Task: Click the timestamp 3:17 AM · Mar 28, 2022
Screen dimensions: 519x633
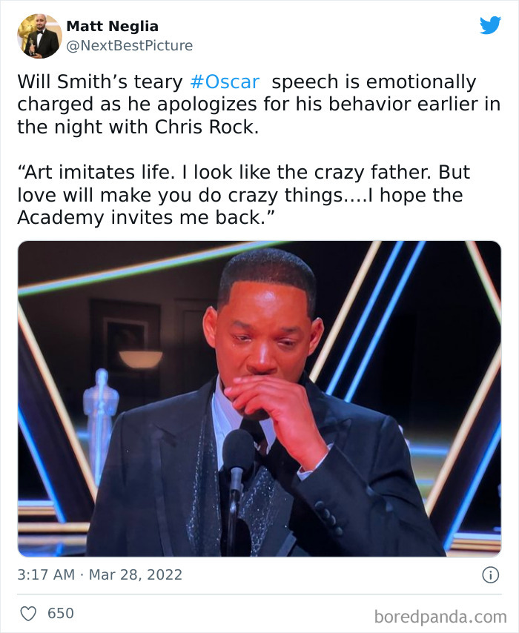Action: tap(99, 572)
